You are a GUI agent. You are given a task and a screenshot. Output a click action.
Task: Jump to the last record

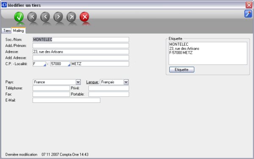(71, 17)
